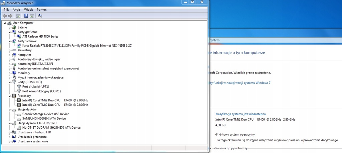This screenshot has width=342, height=153.
Task: Click the Komputer category icon
Action: click(x=14, y=55)
